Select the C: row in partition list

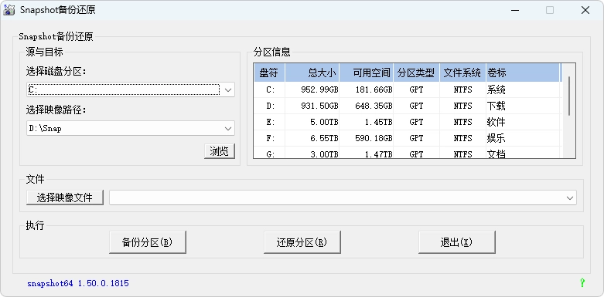(x=407, y=90)
